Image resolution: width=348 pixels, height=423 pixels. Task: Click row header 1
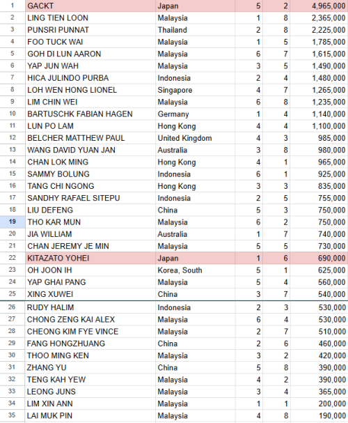click(x=13, y=6)
